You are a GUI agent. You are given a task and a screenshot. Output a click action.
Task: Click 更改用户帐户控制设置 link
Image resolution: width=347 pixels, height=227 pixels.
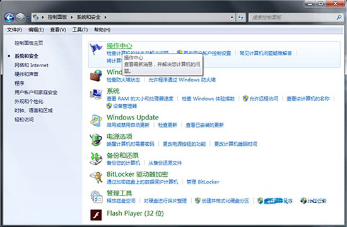(207, 53)
